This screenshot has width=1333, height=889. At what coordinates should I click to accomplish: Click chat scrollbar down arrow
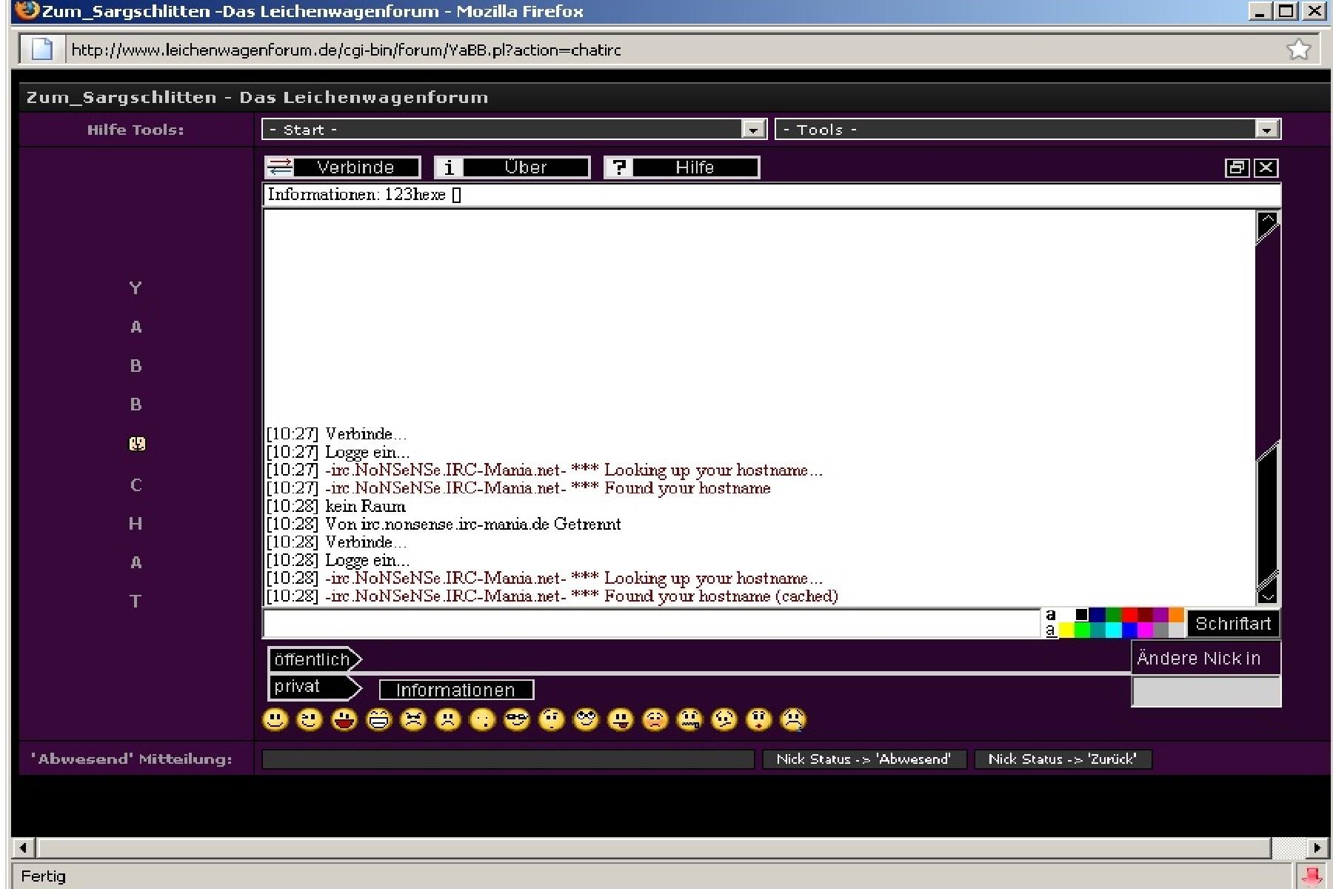1268,596
